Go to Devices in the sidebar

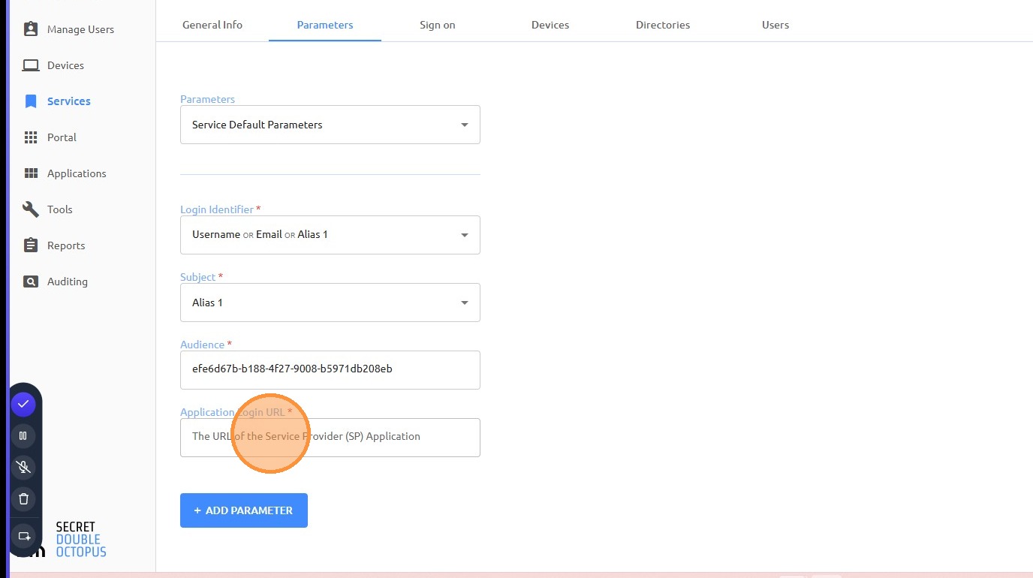(65, 65)
